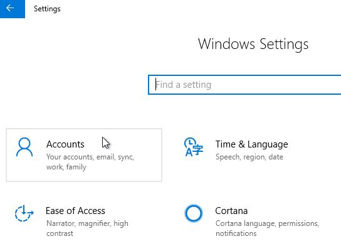Open the Cortana label

[231, 211]
